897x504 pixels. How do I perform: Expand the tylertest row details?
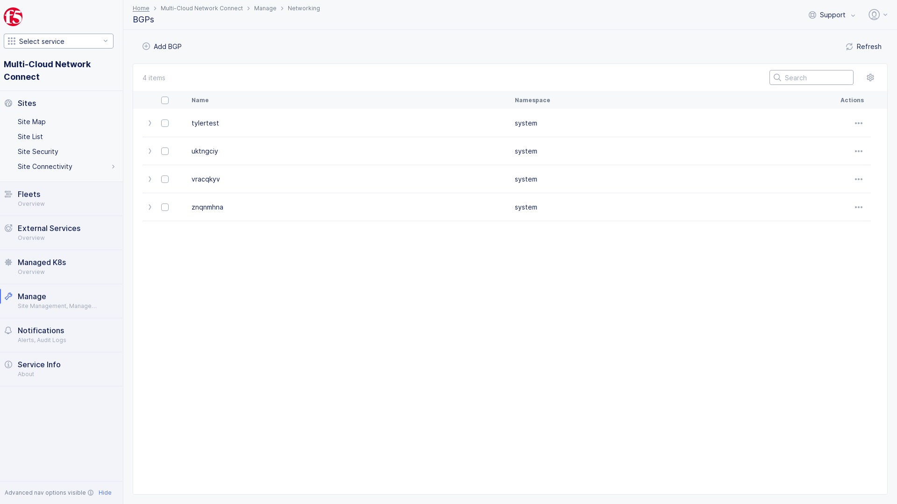[150, 123]
